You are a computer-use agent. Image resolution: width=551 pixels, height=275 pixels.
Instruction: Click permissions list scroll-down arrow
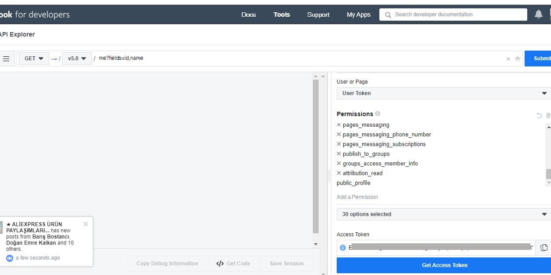click(548, 183)
